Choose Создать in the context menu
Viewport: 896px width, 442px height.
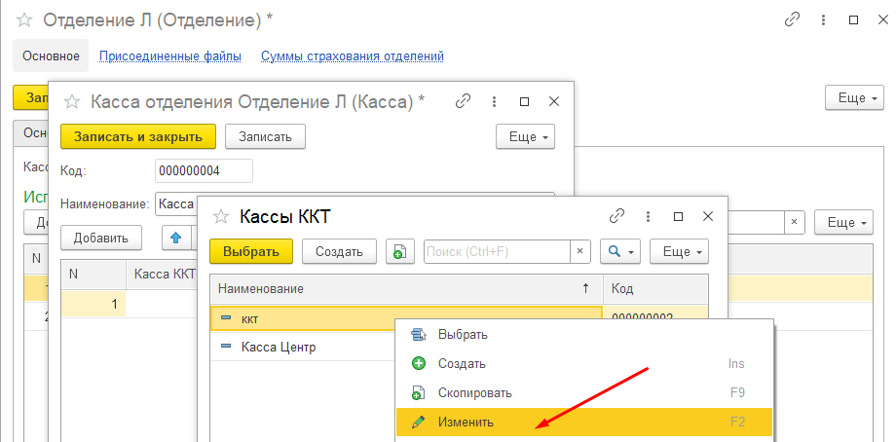click(462, 364)
